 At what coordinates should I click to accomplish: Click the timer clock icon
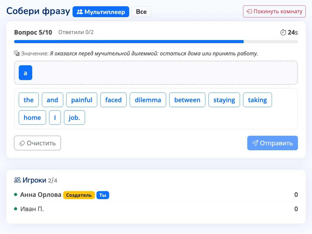point(283,32)
